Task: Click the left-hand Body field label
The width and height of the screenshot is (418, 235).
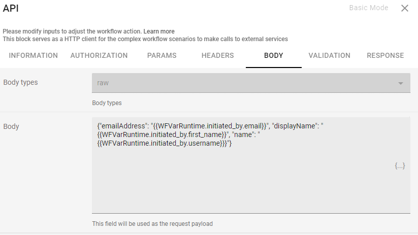Action: coord(11,126)
